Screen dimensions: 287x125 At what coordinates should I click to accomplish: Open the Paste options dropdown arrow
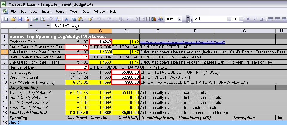[x=85, y=19]
